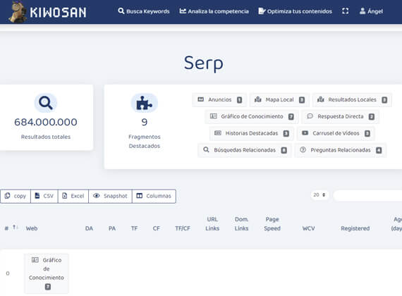This screenshot has width=402, height=296.
Task: Select the Anuncios snippet chip
Action: tap(220, 99)
